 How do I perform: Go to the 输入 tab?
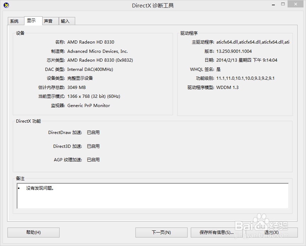tap(67, 21)
